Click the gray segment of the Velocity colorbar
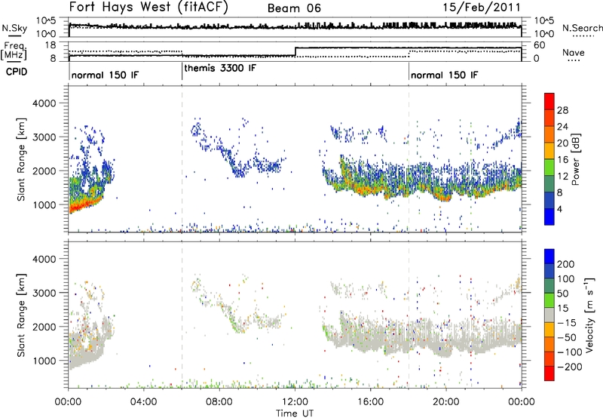The height and width of the screenshot is (418, 603). [x=549, y=315]
